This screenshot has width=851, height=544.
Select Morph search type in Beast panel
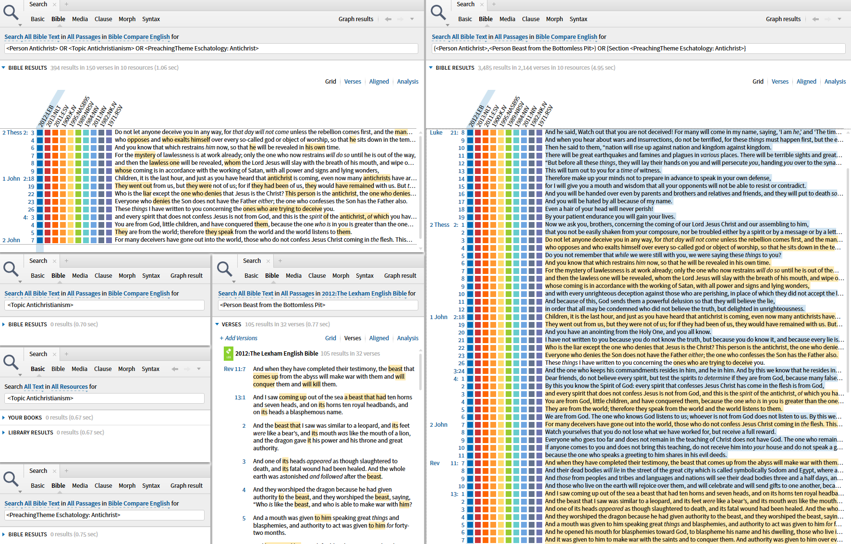341,276
